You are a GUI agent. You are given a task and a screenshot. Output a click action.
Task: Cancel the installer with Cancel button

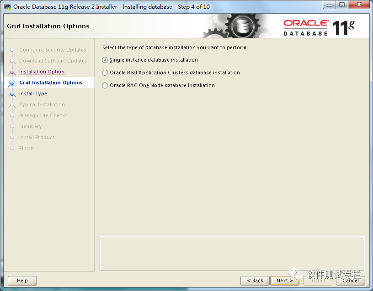(351, 281)
